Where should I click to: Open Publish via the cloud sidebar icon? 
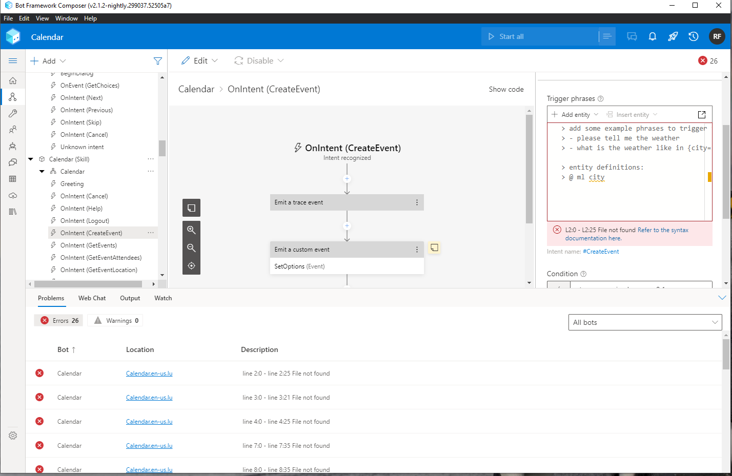(13, 195)
